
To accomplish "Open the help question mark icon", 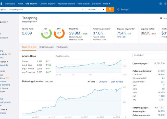I will coord(161,4).
